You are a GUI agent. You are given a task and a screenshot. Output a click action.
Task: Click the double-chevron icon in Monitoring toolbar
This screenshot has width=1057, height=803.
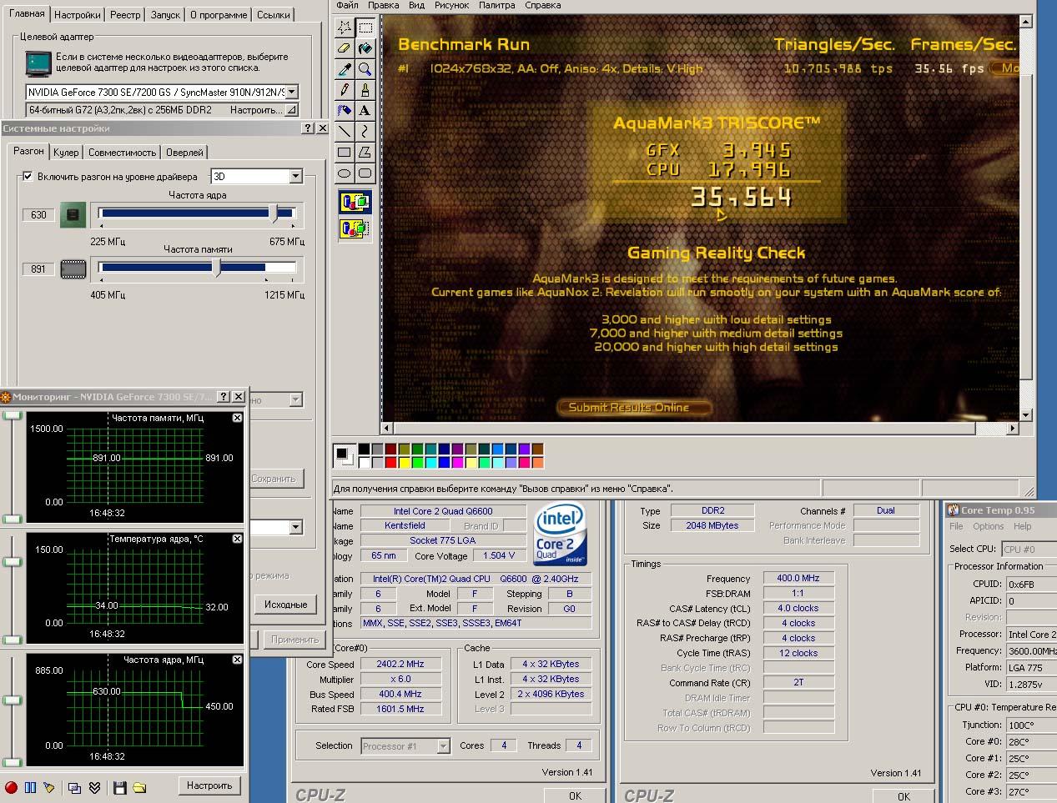[x=94, y=787]
